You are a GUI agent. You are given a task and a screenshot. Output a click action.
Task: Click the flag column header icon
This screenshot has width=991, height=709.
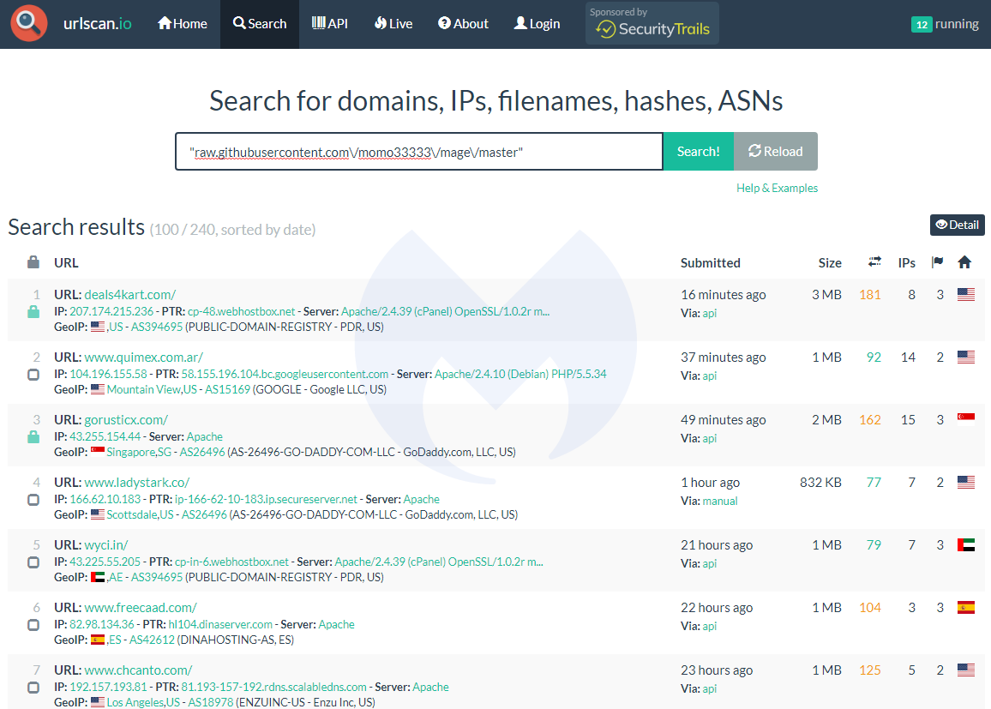pos(937,262)
